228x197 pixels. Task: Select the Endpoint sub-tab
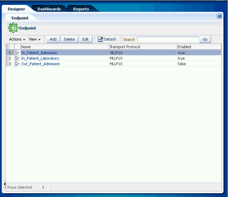click(x=20, y=18)
